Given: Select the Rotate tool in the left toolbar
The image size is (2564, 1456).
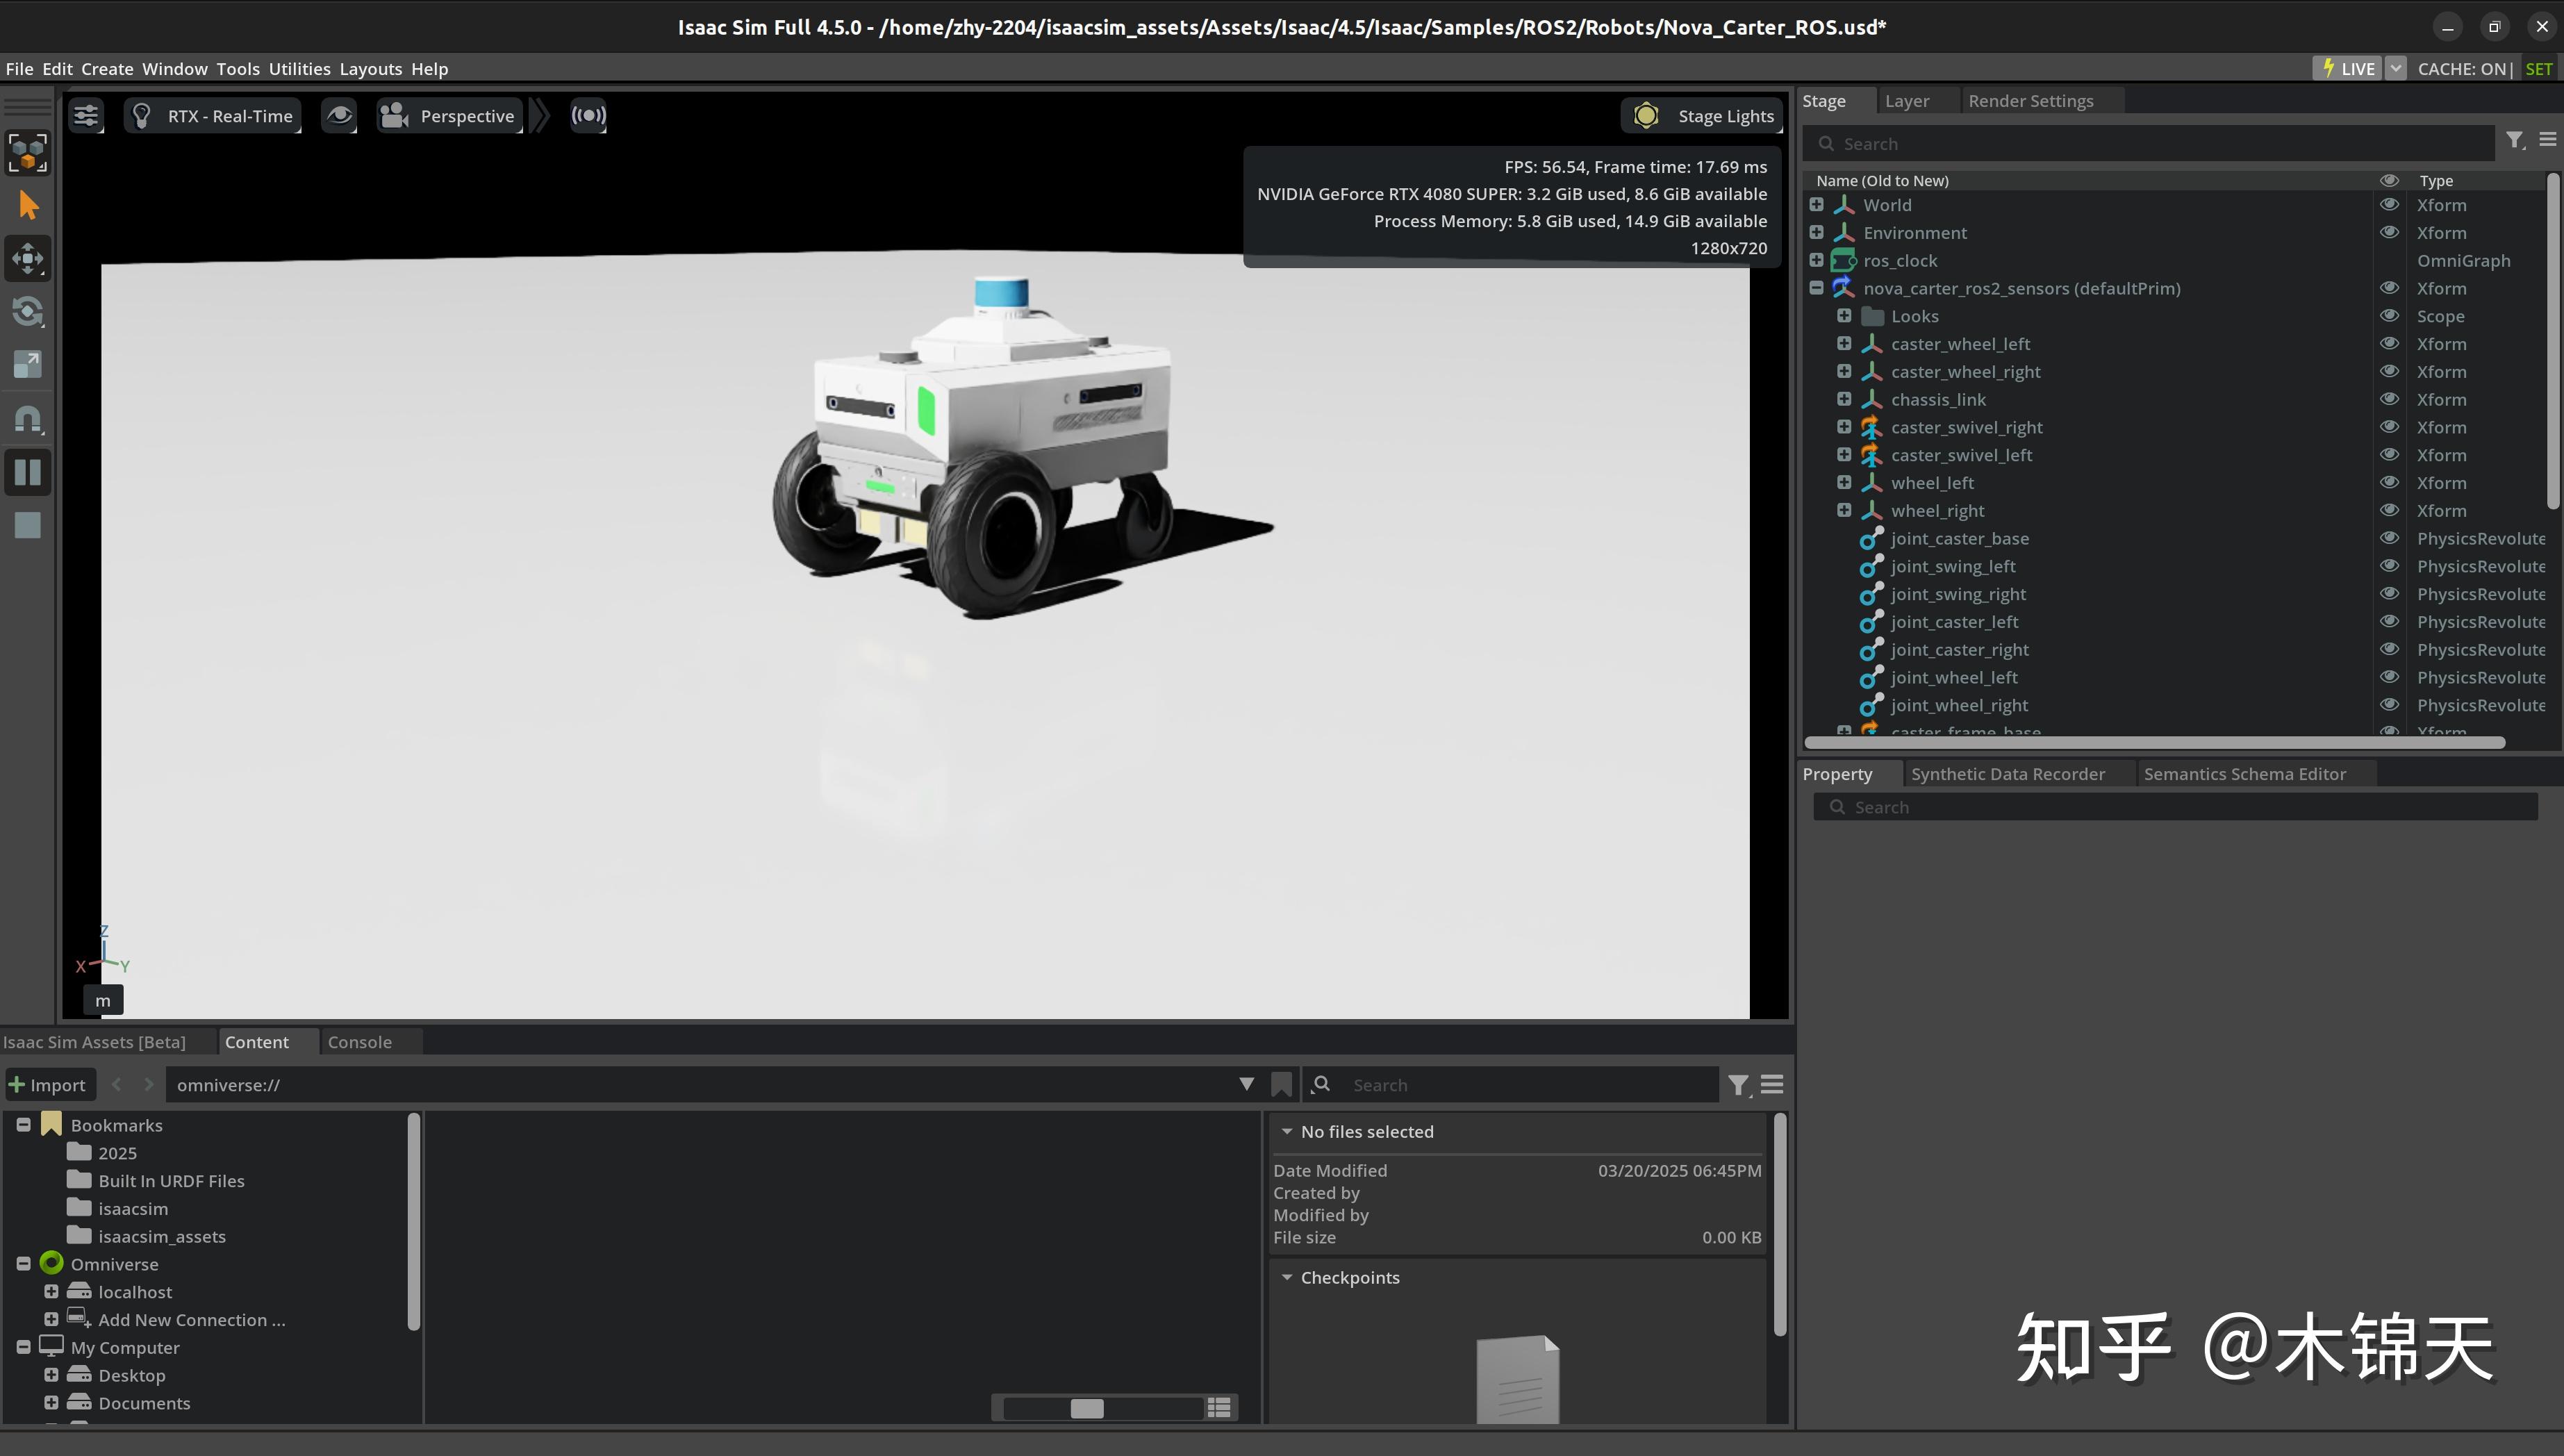Looking at the screenshot, I should pyautogui.click(x=27, y=312).
